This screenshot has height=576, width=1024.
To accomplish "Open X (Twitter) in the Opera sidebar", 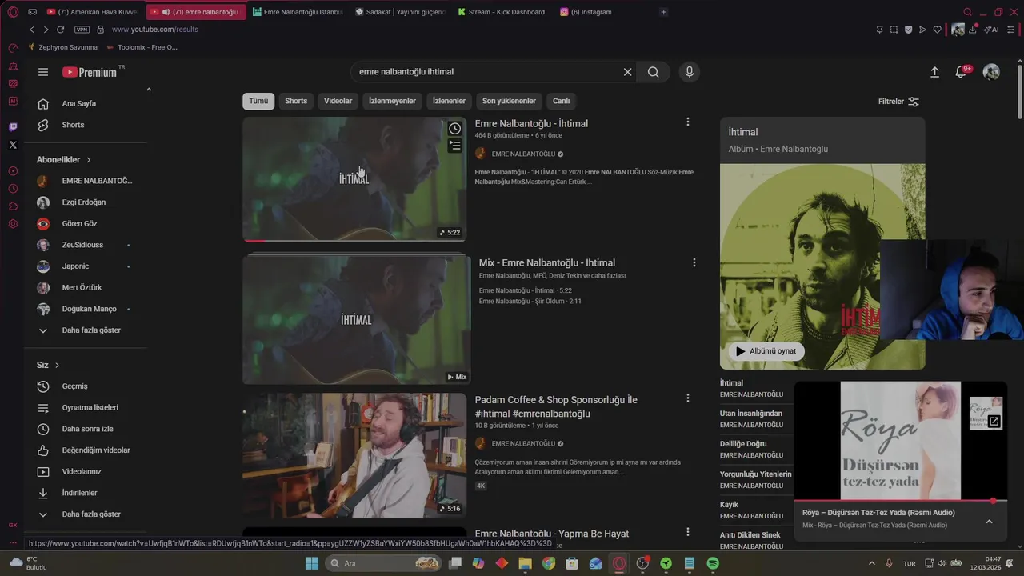I will (x=13, y=145).
